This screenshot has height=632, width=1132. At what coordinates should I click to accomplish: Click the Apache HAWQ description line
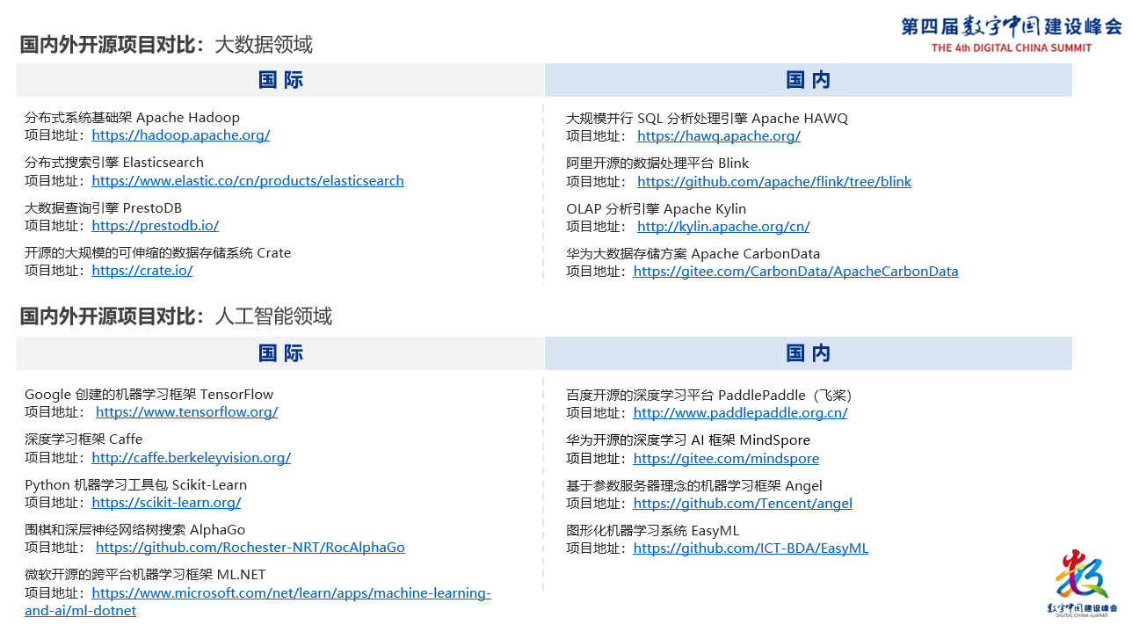pyautogui.click(x=707, y=119)
